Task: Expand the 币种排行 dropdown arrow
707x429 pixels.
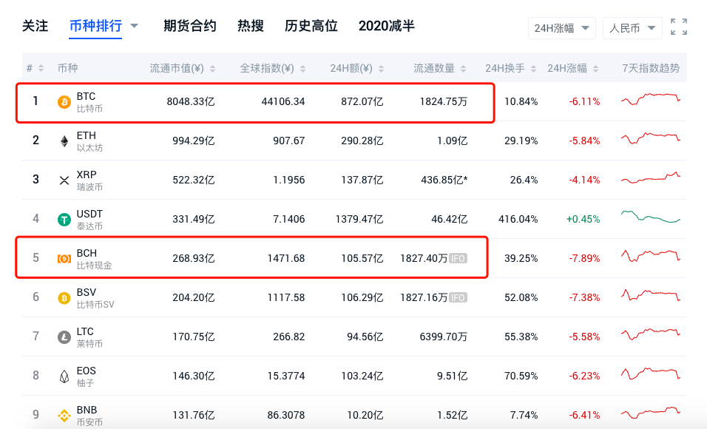Action: tap(135, 24)
